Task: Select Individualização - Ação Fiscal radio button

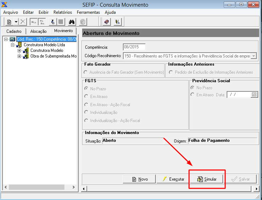Action: 86,120
